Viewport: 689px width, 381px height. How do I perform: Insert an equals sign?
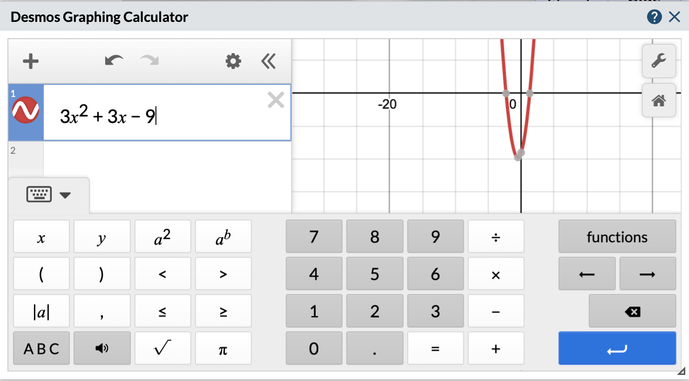436,348
